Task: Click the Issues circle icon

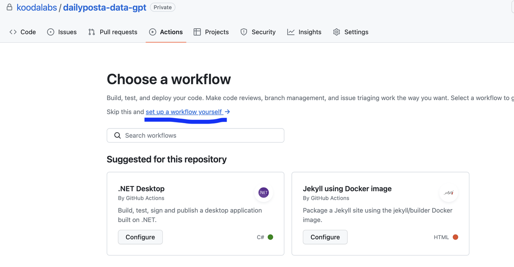Action: click(x=51, y=32)
